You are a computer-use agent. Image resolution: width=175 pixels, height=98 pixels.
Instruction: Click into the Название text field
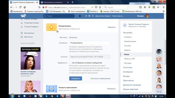tap(90, 43)
